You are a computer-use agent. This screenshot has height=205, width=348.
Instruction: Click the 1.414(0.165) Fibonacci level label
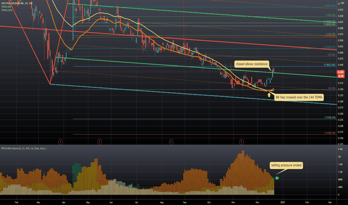[330, 133]
